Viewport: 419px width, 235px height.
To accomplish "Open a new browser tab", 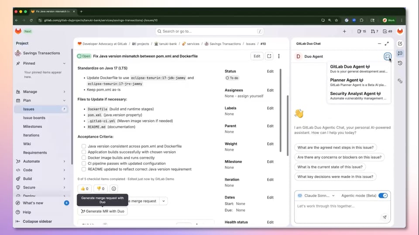I will coord(81,11).
